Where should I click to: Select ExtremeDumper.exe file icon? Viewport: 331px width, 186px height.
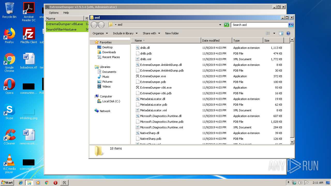138,76
